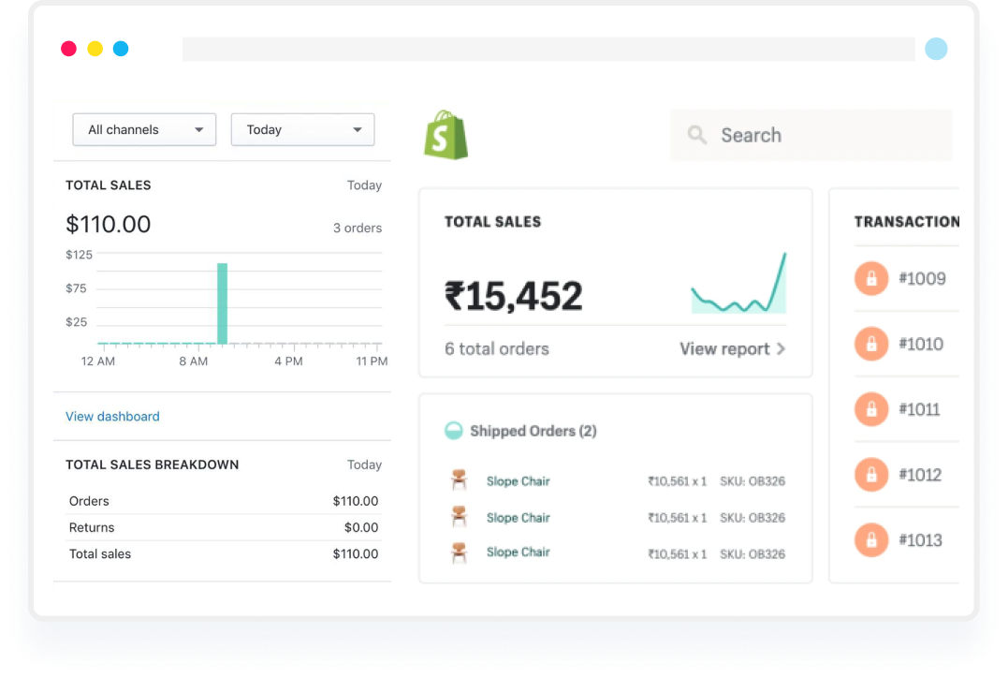
Task: Open the All channels dropdown
Action: click(x=144, y=130)
